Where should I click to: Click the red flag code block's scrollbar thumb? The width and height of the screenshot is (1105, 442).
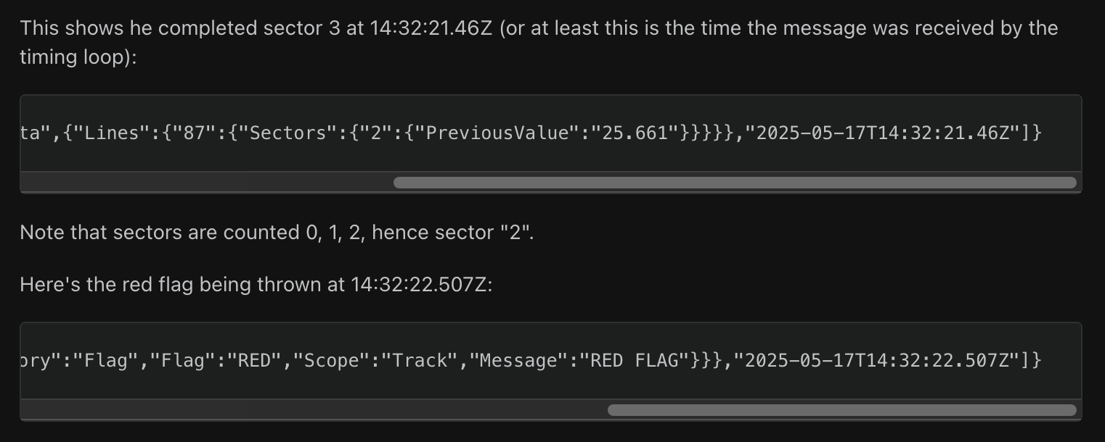(x=842, y=410)
